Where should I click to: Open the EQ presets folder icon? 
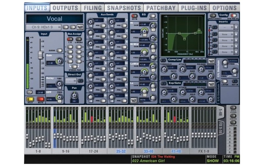click(x=134, y=101)
